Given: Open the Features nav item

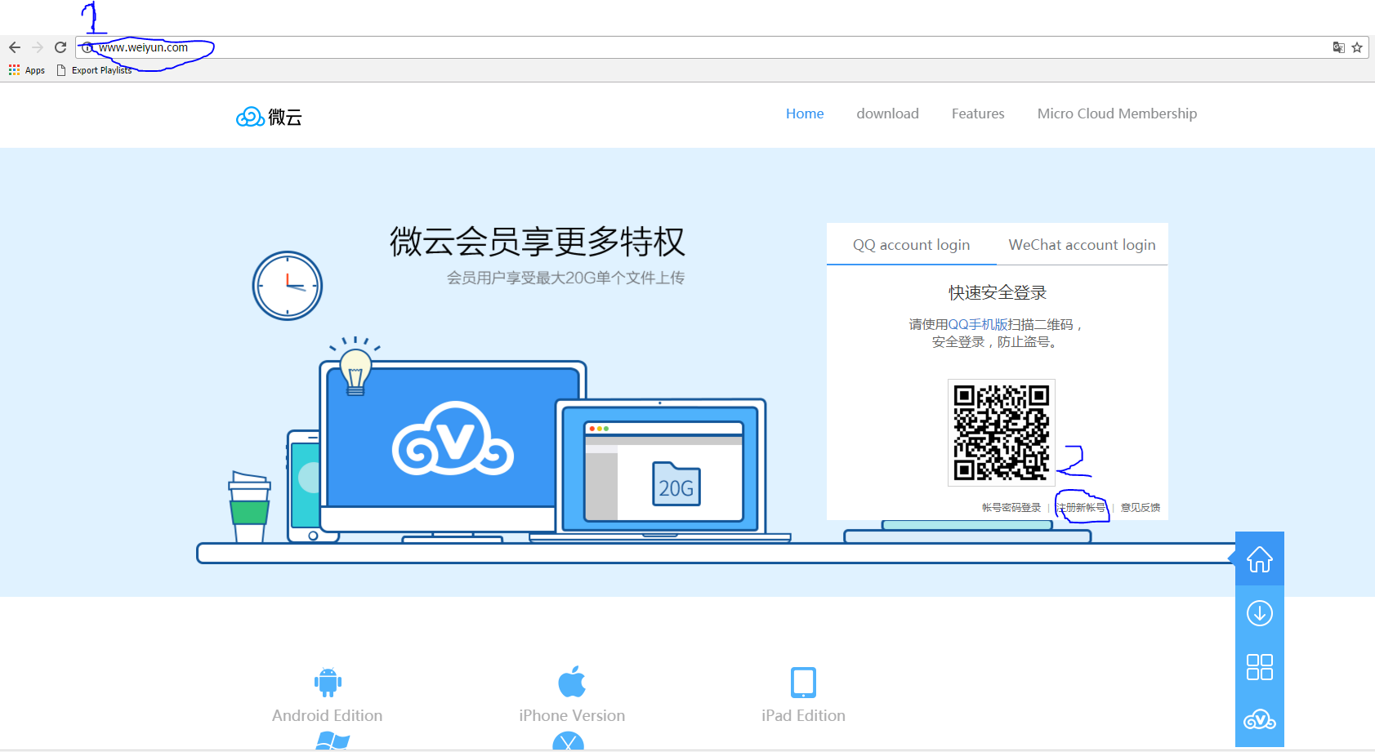Looking at the screenshot, I should pyautogui.click(x=978, y=113).
